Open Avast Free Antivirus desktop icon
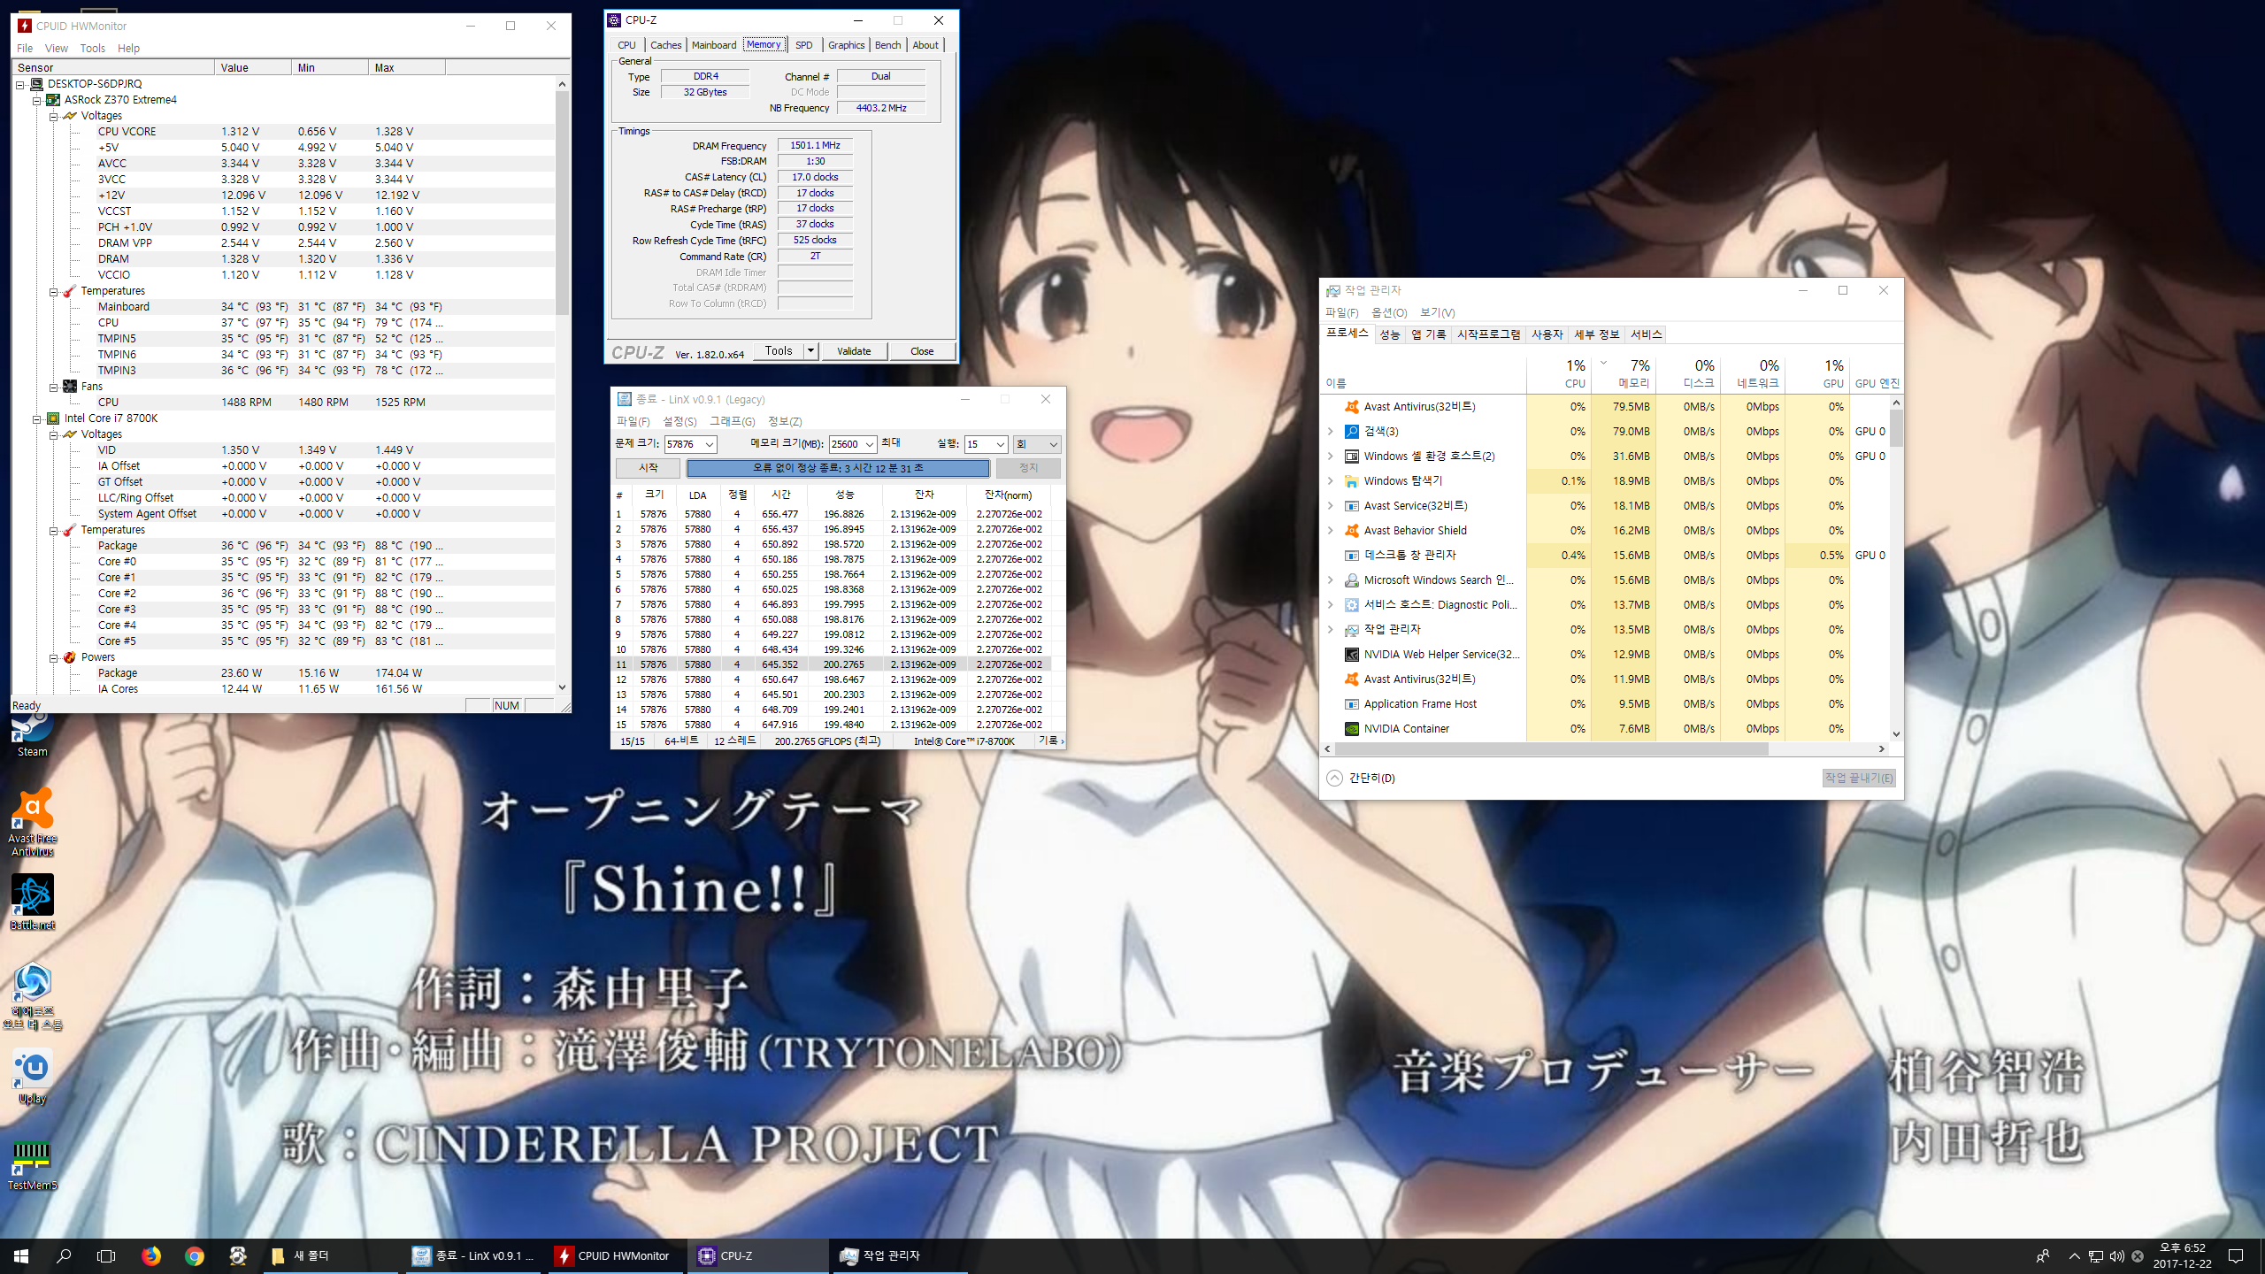The height and width of the screenshot is (1274, 2265). click(x=33, y=823)
